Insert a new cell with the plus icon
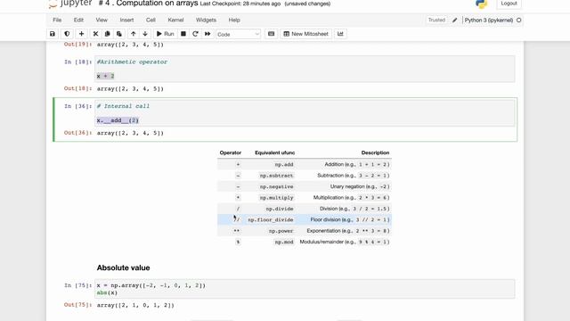This screenshot has height=321, width=570. point(81,34)
